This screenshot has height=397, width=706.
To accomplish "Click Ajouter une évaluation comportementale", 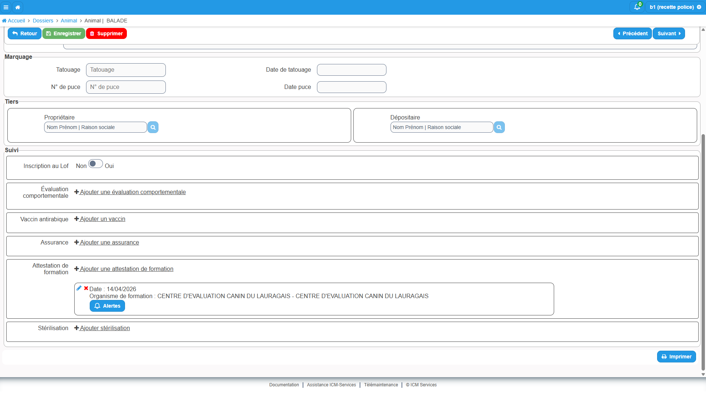I will click(130, 192).
